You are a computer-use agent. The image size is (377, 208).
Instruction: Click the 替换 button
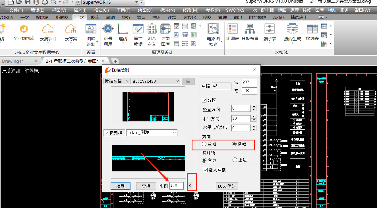pos(146,186)
